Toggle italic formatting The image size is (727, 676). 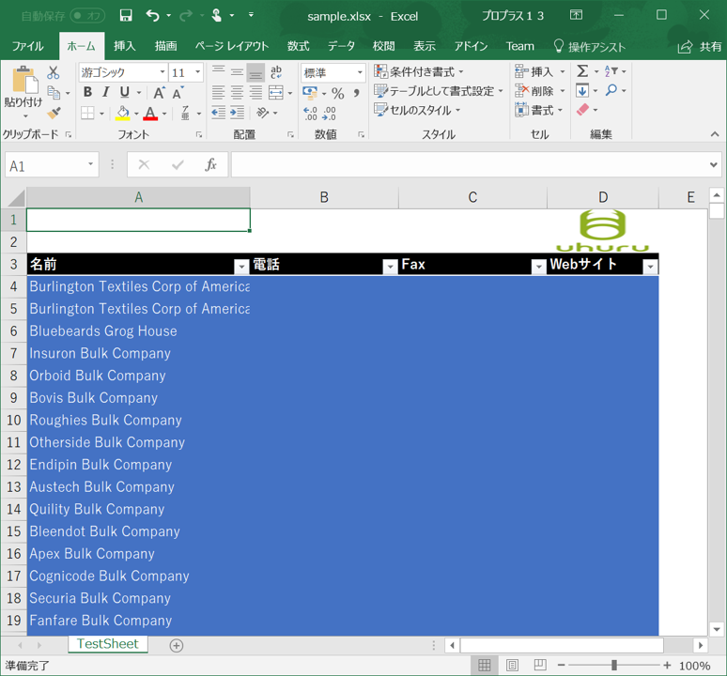click(106, 92)
